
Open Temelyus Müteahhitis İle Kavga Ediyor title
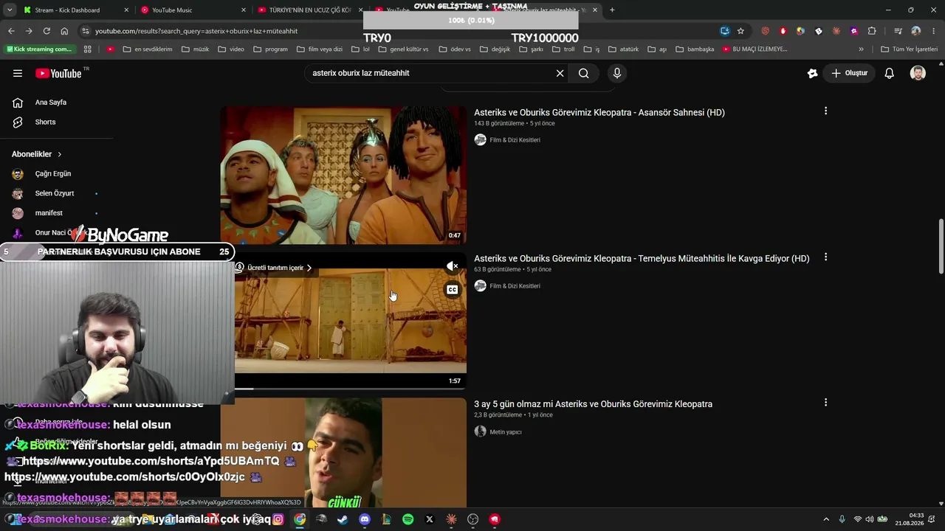pyautogui.click(x=642, y=259)
